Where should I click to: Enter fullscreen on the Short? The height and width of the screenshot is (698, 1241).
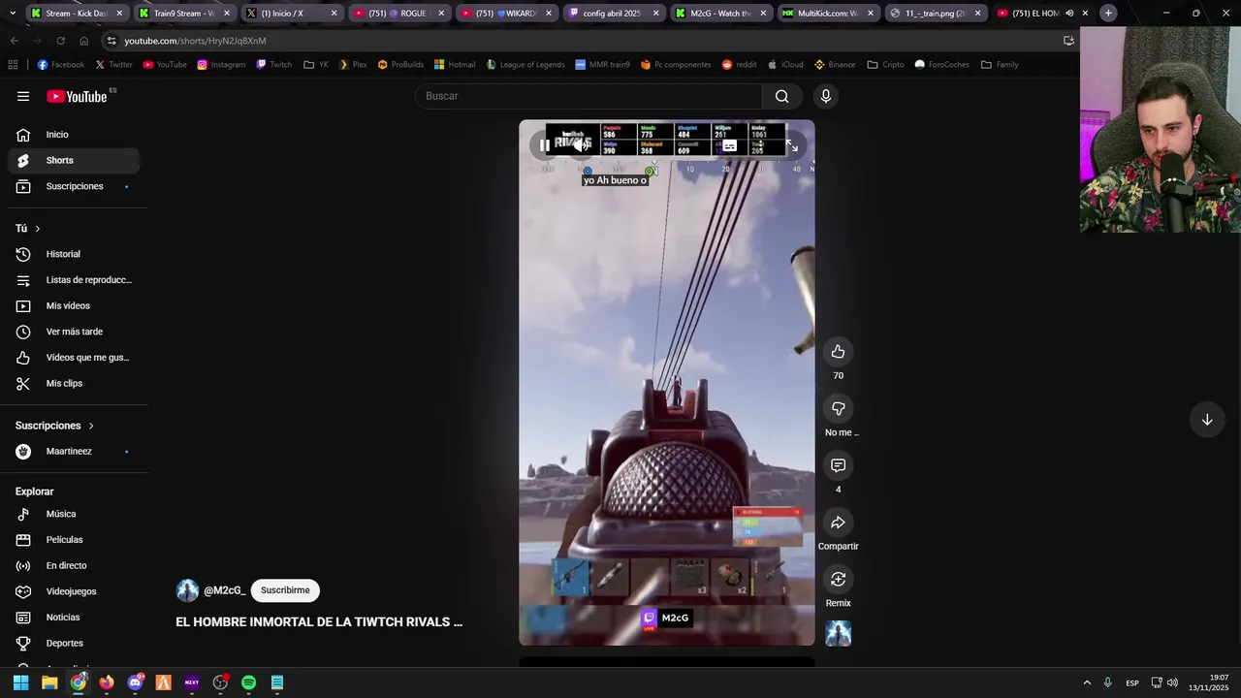coord(791,145)
